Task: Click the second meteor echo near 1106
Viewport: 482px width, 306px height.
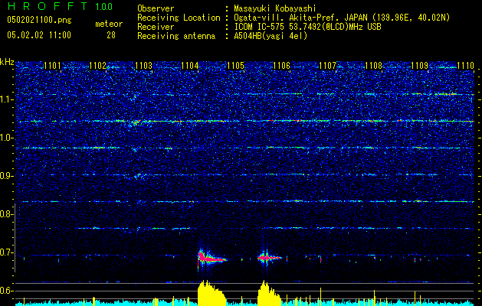Action: [x=269, y=257]
